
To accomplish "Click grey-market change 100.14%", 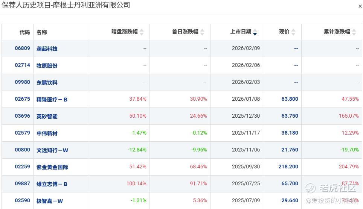I will pyautogui.click(x=136, y=183).
